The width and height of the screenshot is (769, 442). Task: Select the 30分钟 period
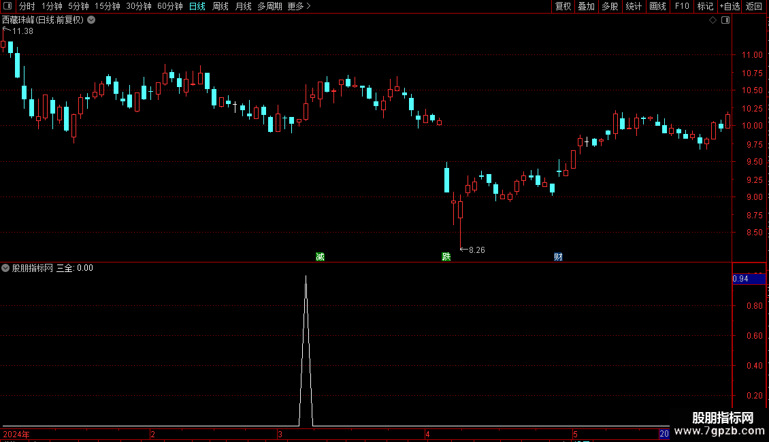coord(139,6)
